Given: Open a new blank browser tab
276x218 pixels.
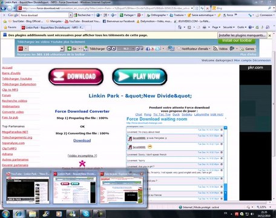Looking at the screenshot, I should pos(88,27).
